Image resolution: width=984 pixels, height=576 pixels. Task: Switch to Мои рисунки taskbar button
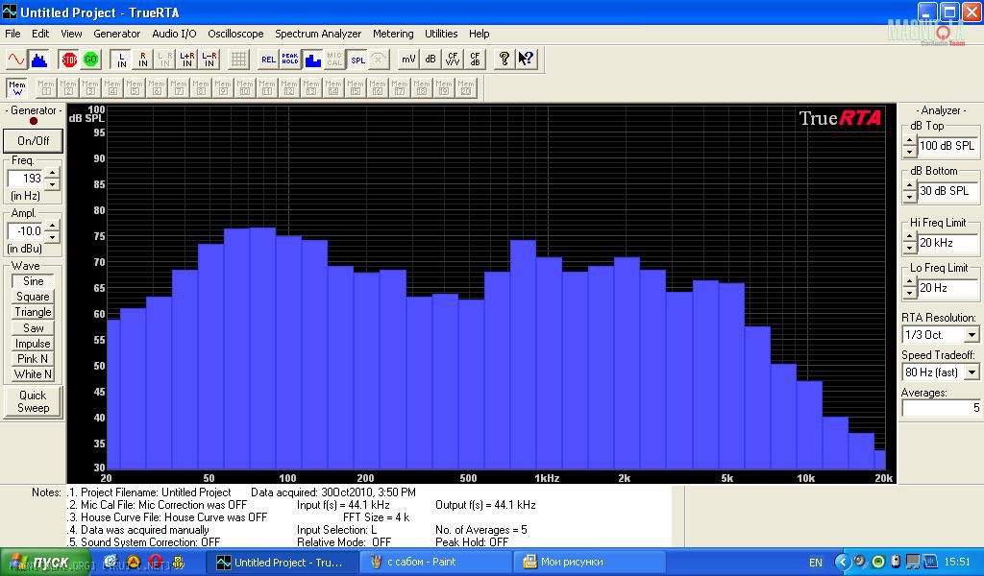click(x=590, y=563)
